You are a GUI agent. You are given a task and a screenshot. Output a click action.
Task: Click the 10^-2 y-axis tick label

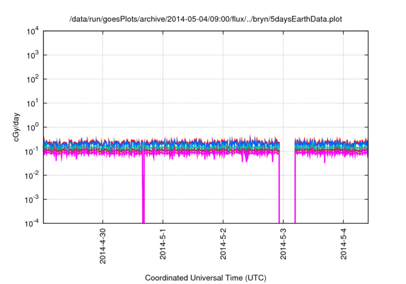pos(32,176)
